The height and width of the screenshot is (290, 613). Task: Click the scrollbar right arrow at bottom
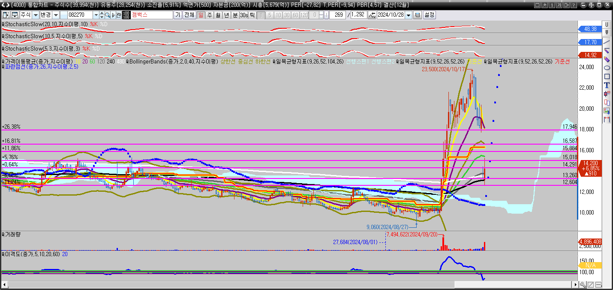coord(576,285)
